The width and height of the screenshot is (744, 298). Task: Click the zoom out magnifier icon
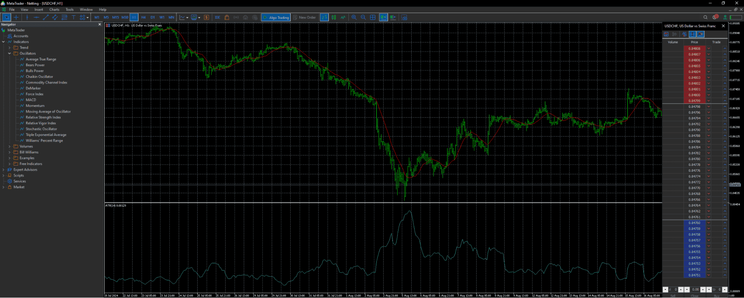pyautogui.click(x=363, y=17)
